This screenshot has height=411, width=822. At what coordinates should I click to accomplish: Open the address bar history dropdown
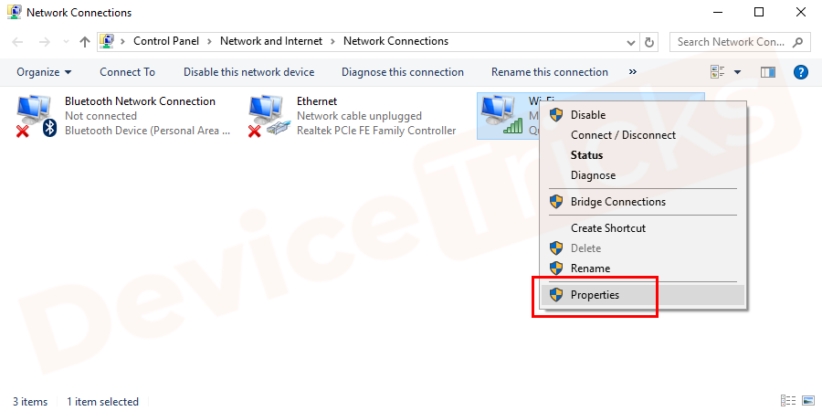point(631,42)
